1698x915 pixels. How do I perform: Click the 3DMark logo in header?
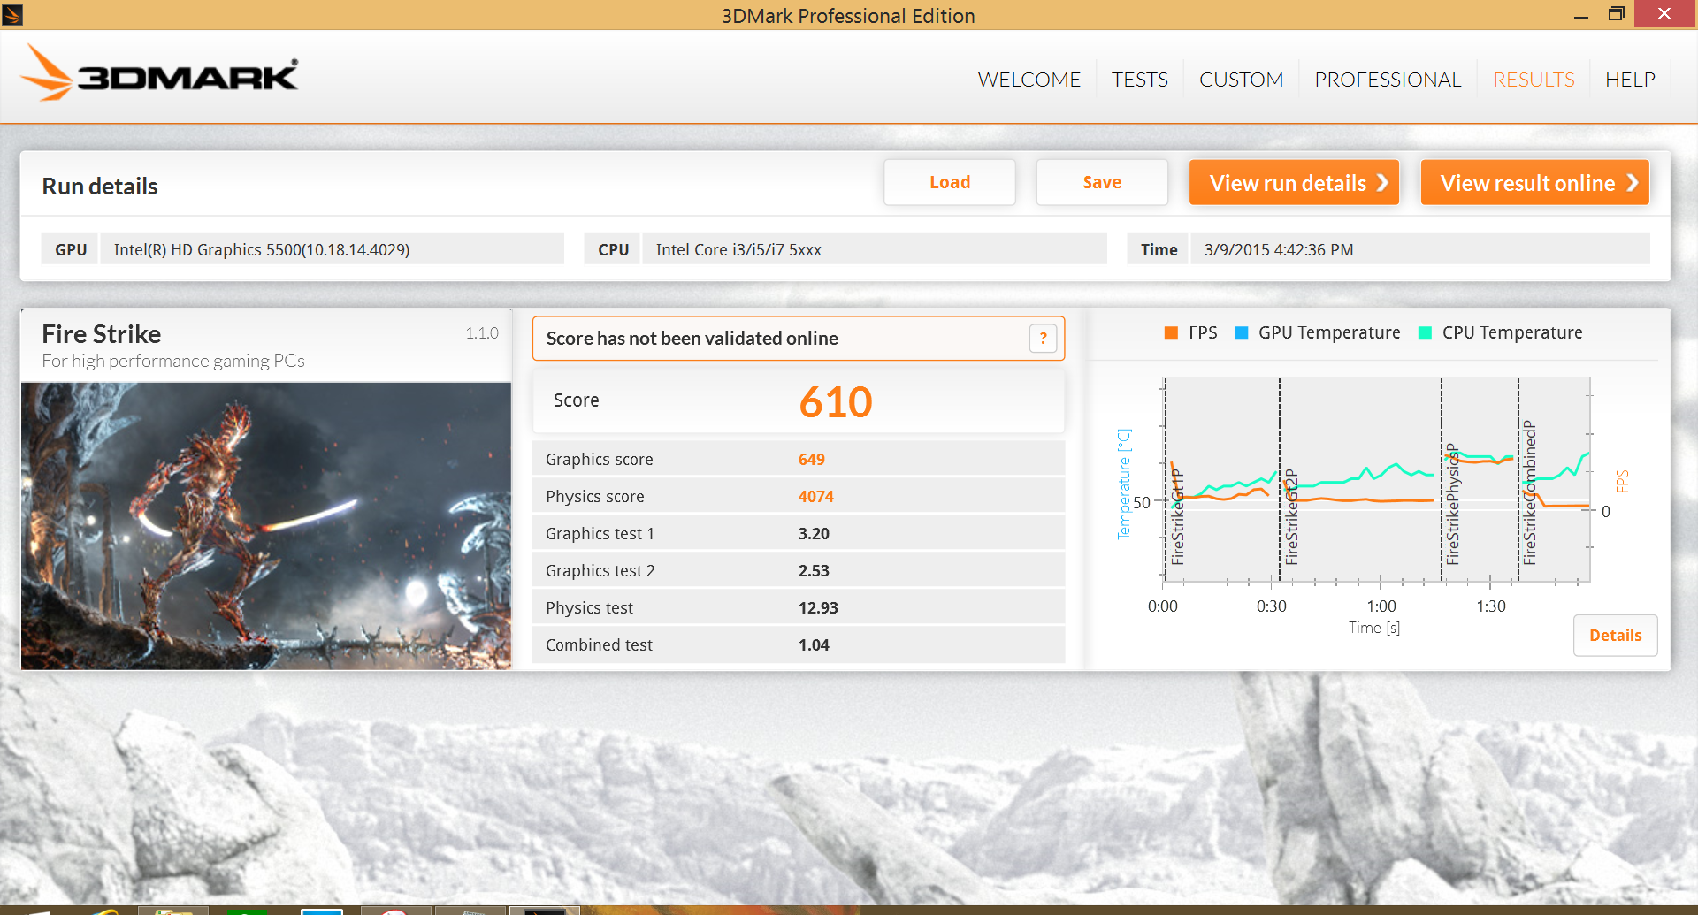click(x=159, y=73)
